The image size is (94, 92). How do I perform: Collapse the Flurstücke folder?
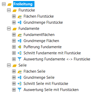[9, 10]
